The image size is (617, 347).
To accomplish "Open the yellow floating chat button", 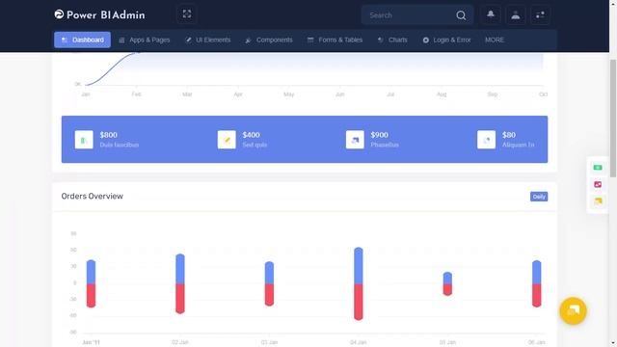I will (573, 310).
